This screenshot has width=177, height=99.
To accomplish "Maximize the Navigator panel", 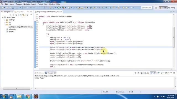I will pyautogui.click(x=31, y=12).
